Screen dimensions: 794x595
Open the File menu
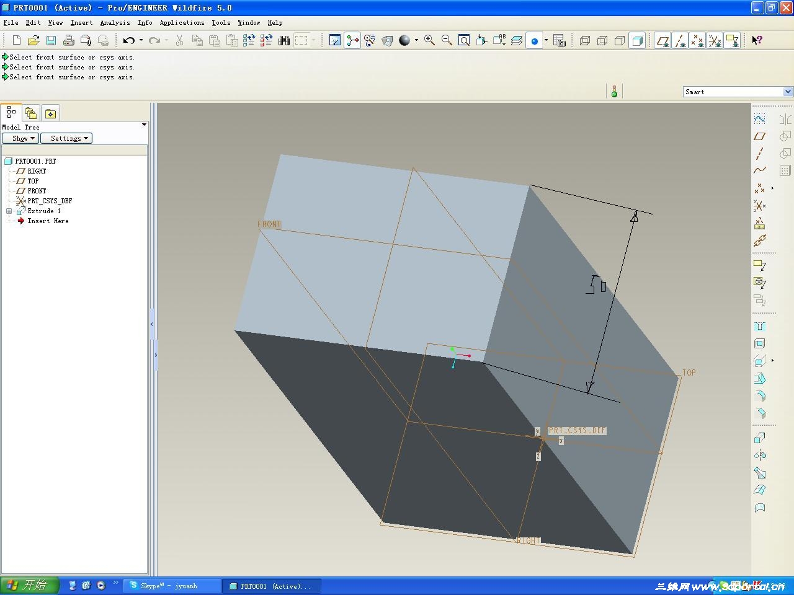[11, 23]
